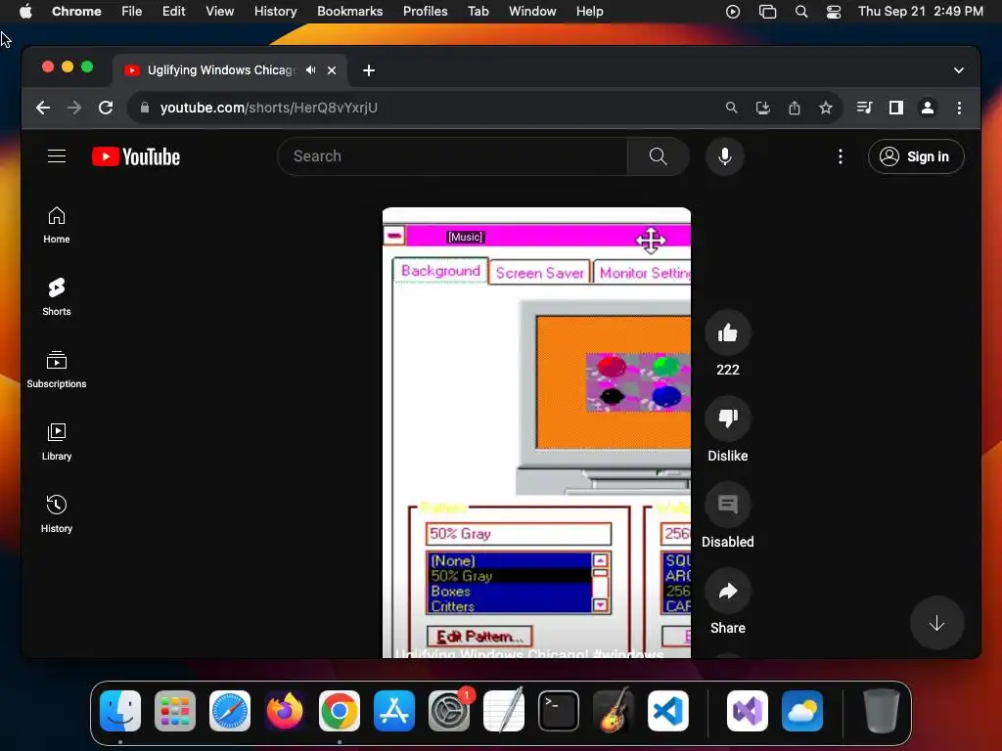
Task: Open the File menu
Action: point(132,12)
